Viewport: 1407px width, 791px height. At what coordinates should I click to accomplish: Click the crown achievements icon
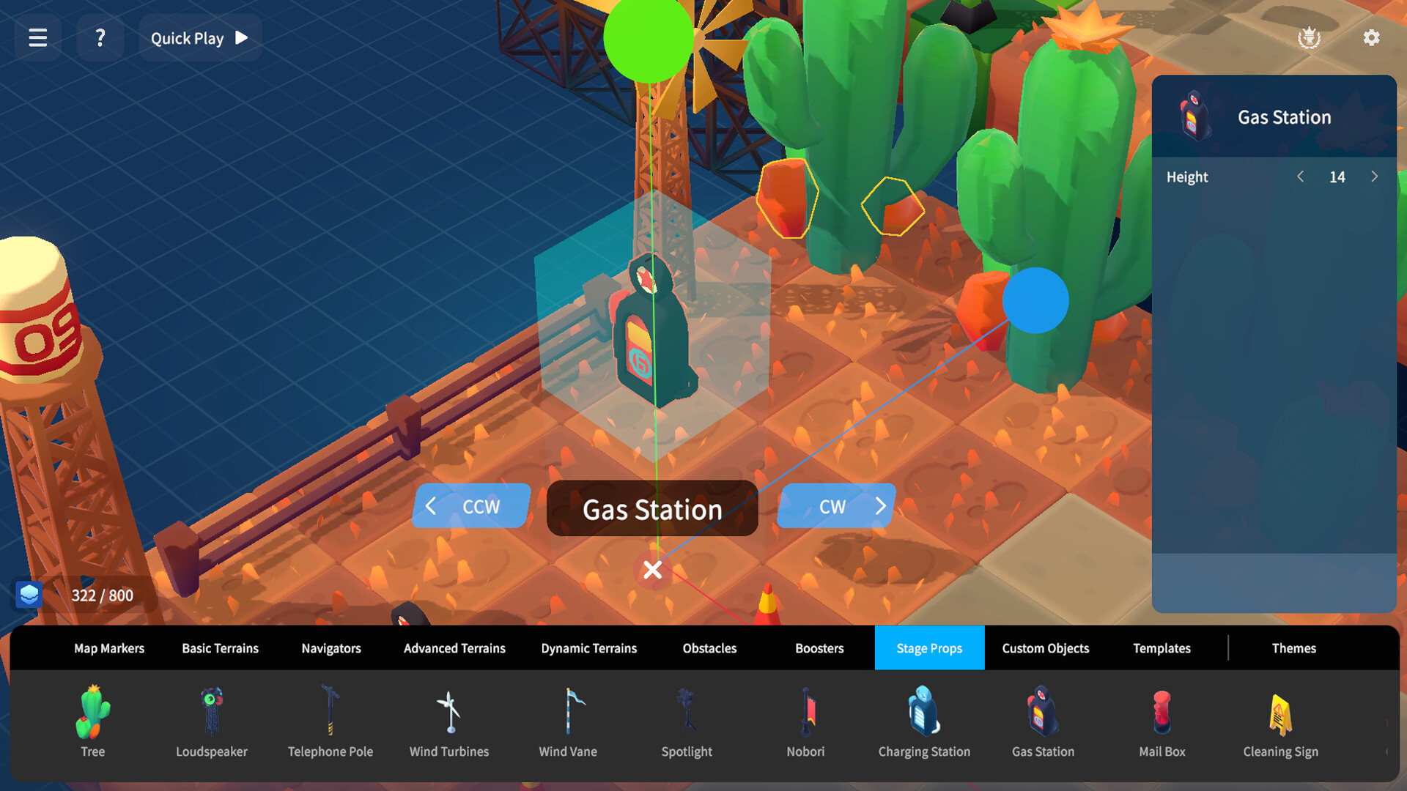(x=1309, y=38)
